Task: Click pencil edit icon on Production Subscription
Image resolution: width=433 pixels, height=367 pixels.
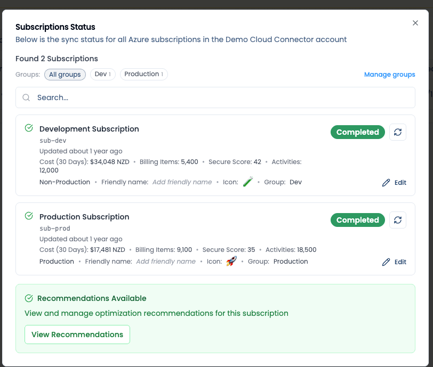Action: click(x=386, y=262)
